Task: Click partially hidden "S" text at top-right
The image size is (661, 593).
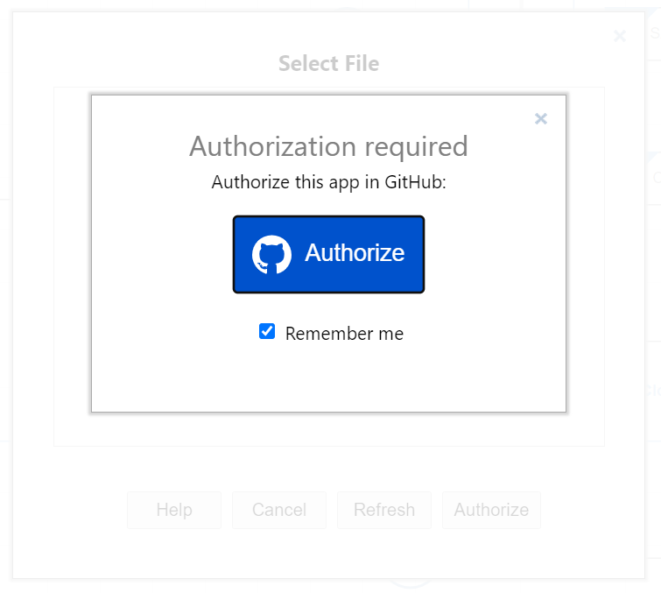Action: click(655, 32)
